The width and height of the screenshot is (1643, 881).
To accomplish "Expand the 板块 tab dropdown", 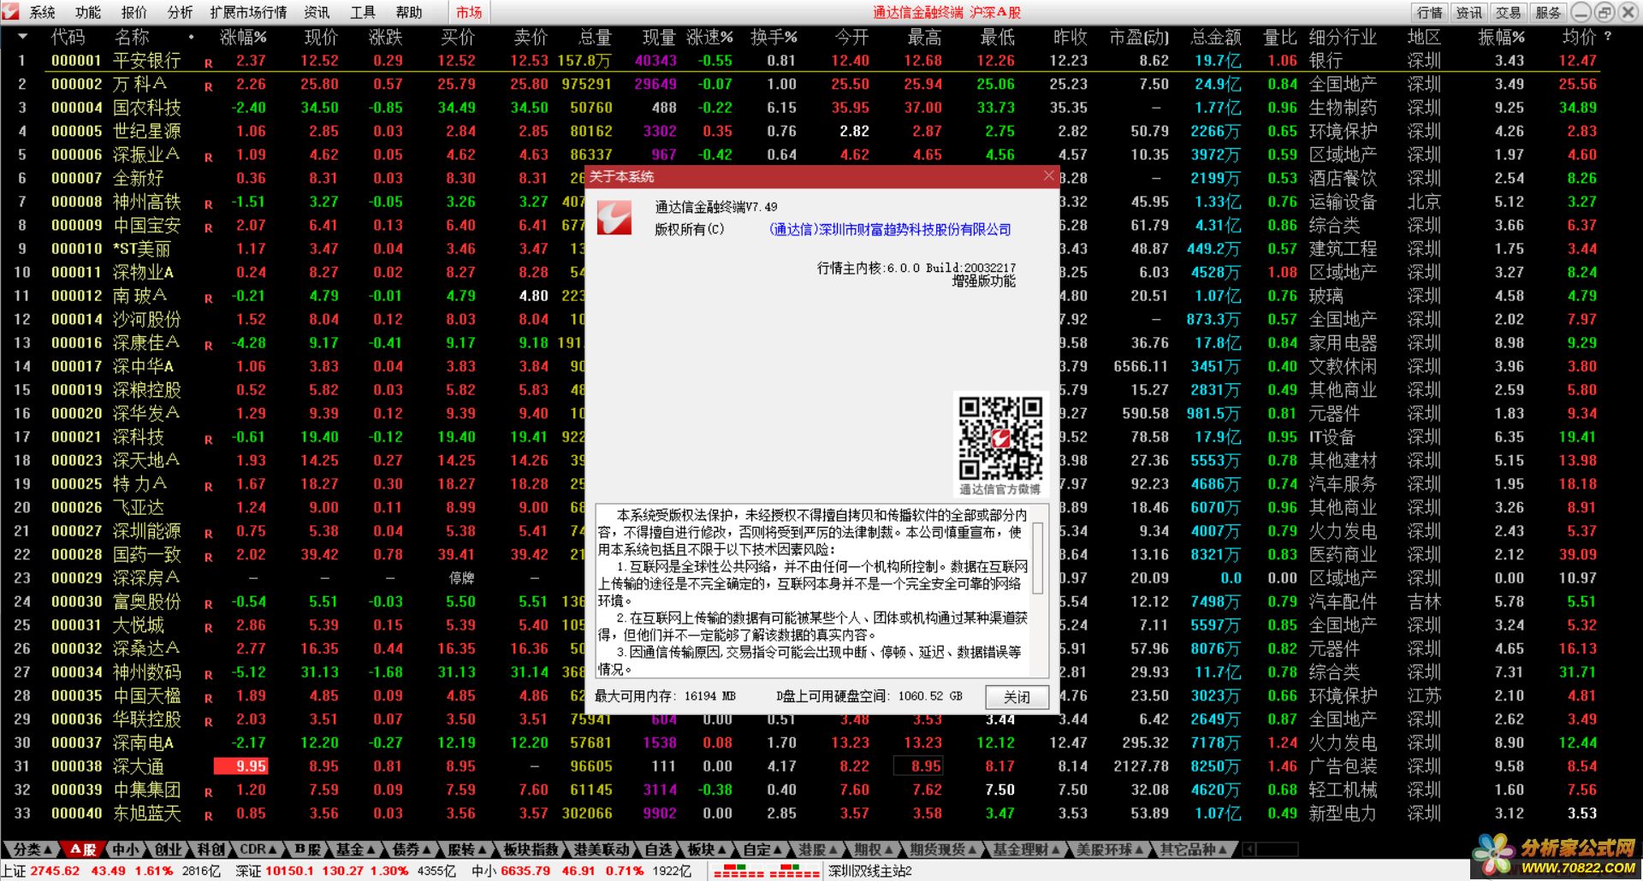I will point(707,849).
